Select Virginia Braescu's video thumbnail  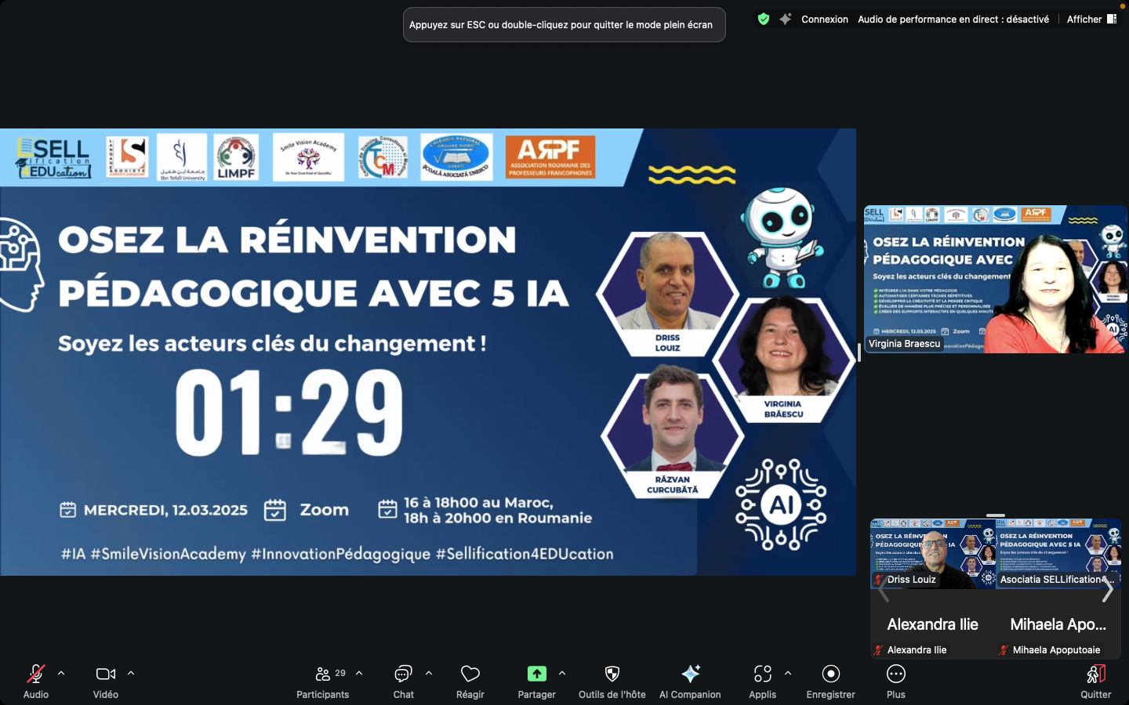pos(995,280)
